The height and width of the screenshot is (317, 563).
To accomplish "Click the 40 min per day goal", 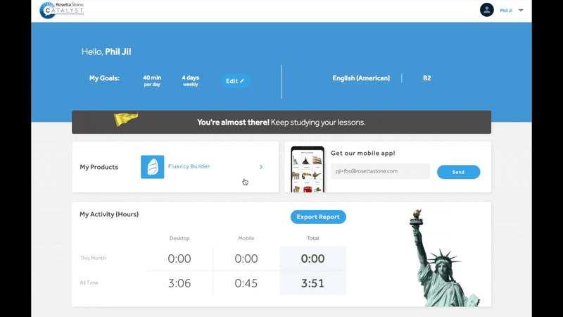I will (x=152, y=81).
